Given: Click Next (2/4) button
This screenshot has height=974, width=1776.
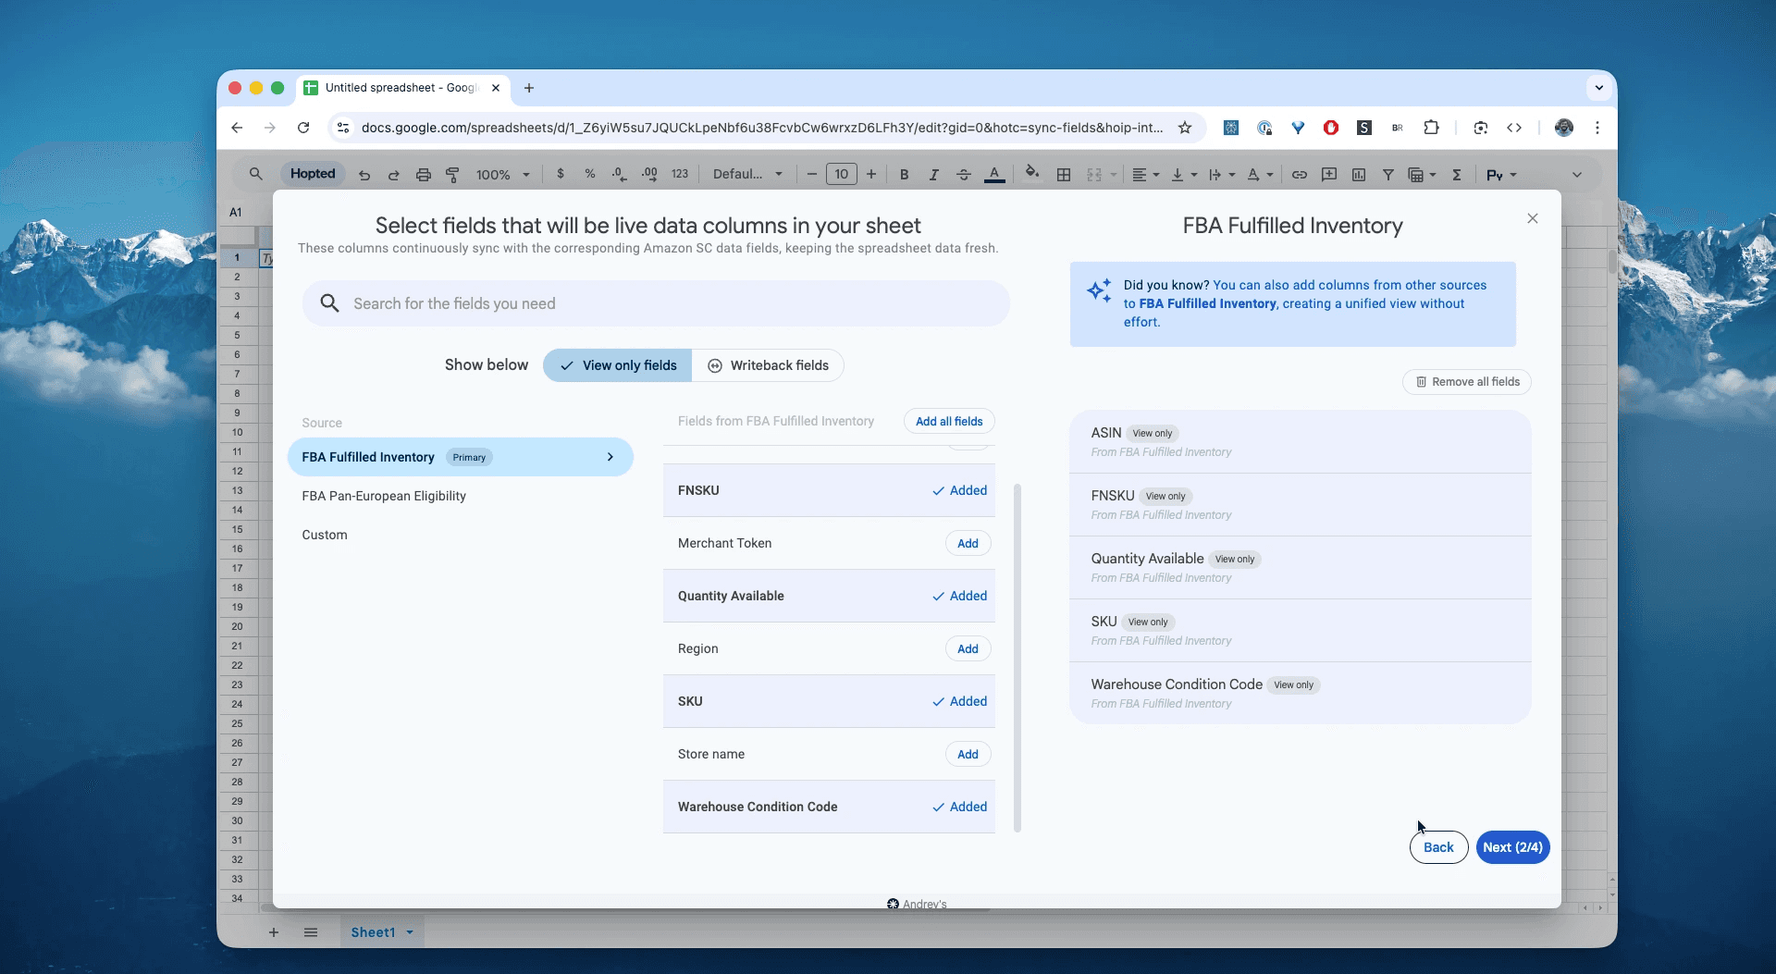Looking at the screenshot, I should 1512,847.
